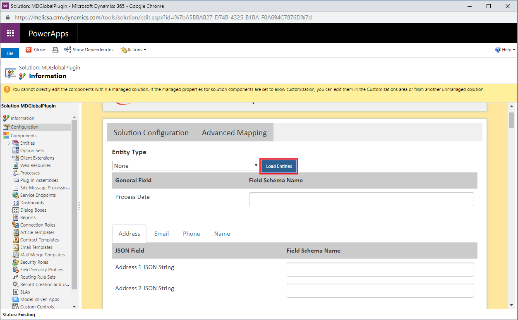518x320 pixels.
Task: Click the Service Endpoints globe icon
Action: pos(16,195)
